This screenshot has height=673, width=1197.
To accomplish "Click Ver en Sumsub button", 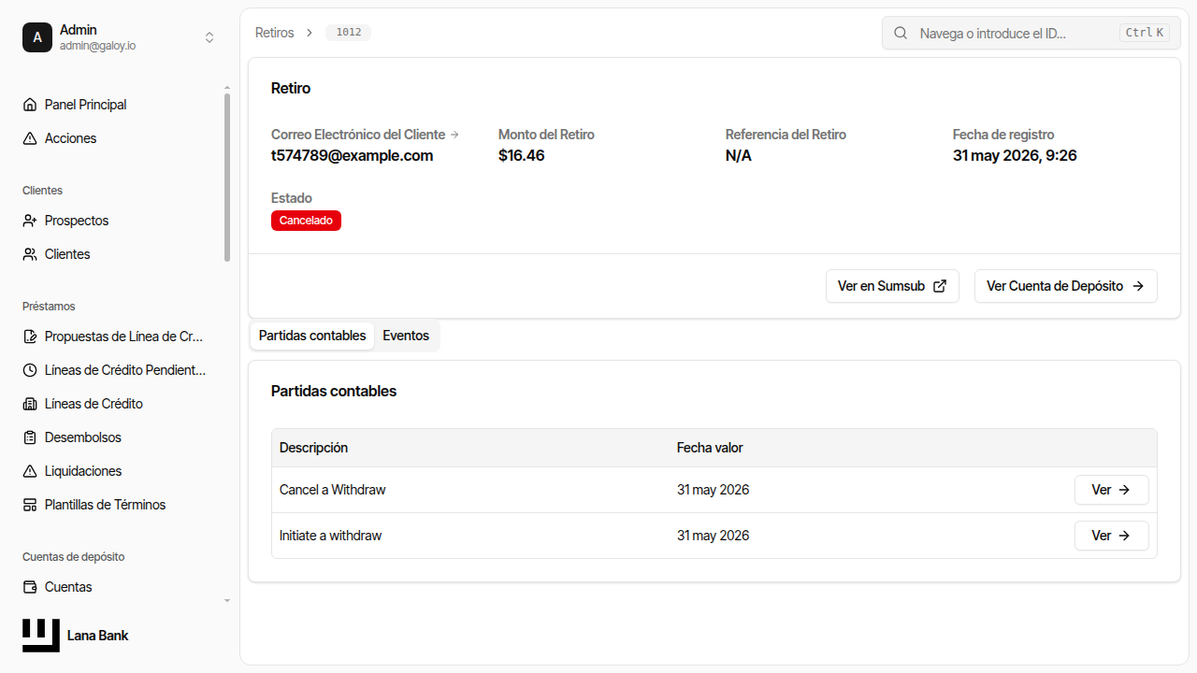I will (892, 286).
